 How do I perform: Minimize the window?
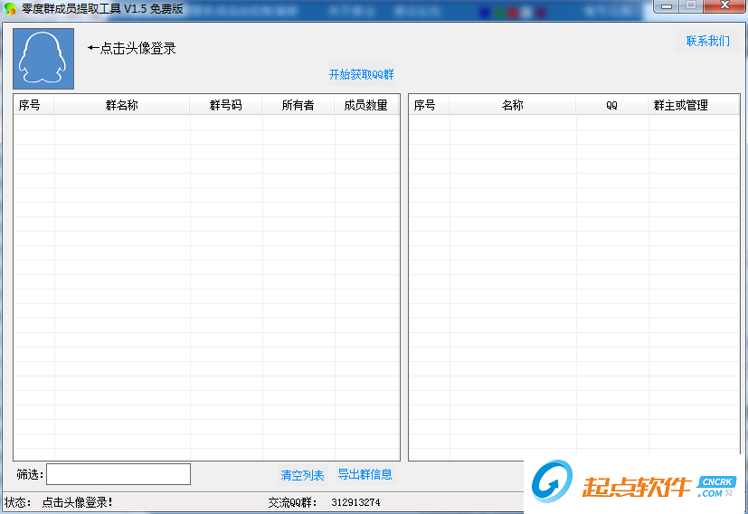point(667,6)
